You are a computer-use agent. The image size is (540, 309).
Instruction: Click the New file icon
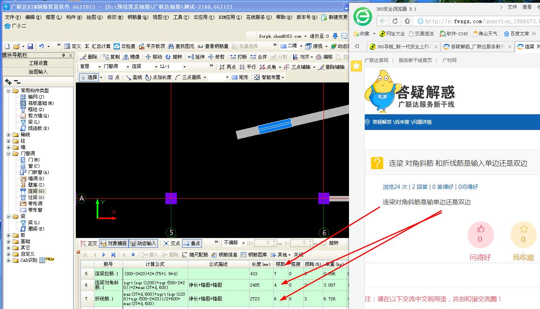(7, 46)
